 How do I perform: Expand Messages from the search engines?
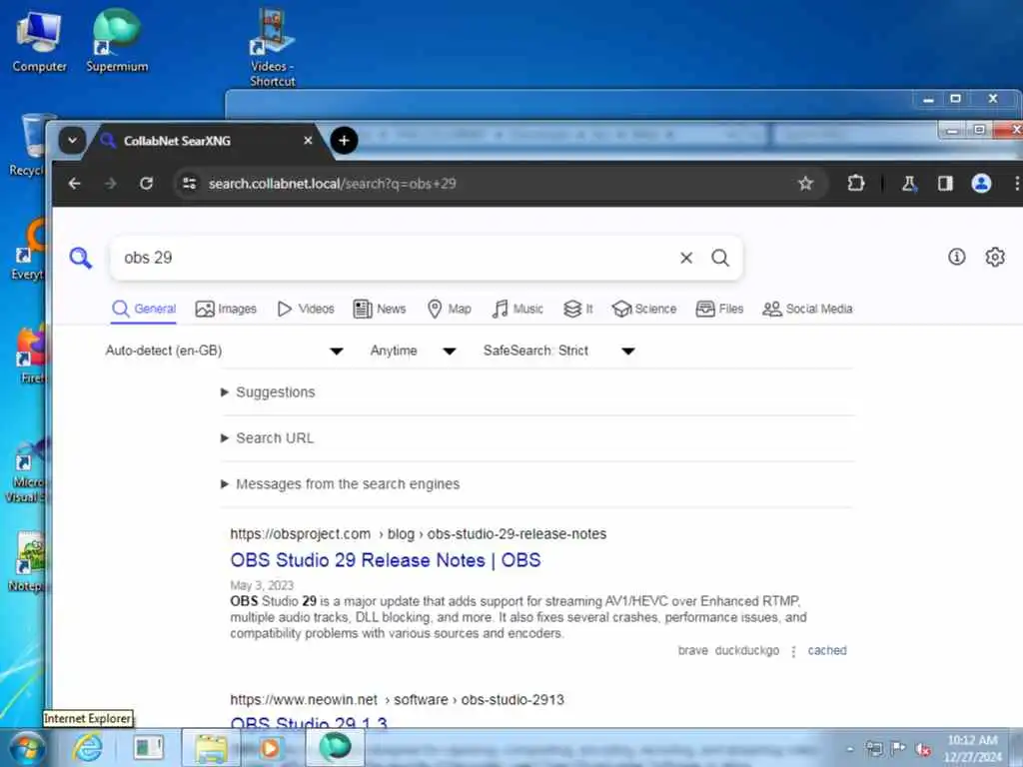tap(340, 484)
